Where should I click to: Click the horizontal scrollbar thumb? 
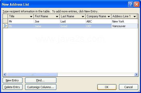(x=32, y=74)
